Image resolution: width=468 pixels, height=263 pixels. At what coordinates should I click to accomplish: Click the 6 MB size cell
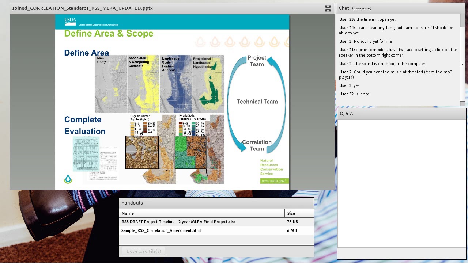click(292, 230)
